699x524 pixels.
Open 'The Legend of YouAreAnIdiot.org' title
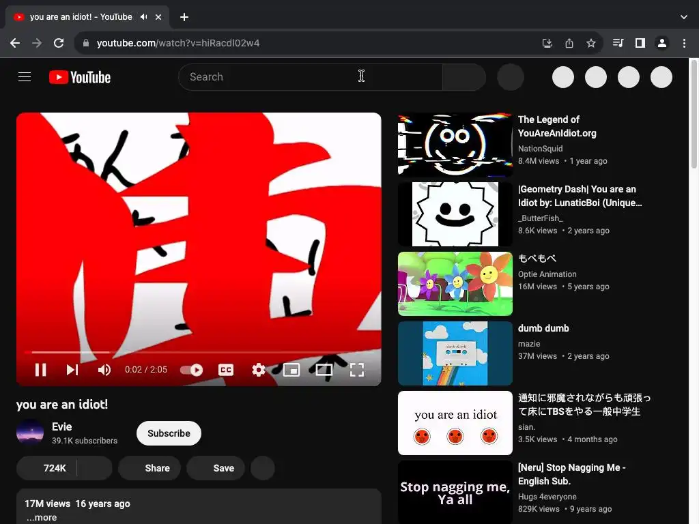pos(557,126)
